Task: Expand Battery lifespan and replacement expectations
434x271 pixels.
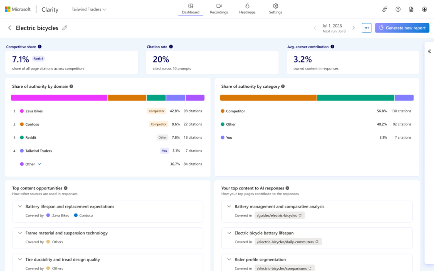Action: click(20, 207)
